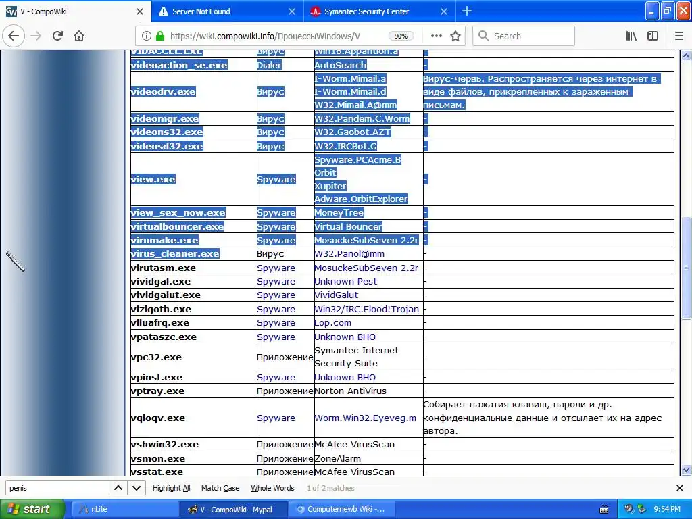Click the 90% zoom level indicator
Screen dimensions: 692x519
(x=401, y=36)
